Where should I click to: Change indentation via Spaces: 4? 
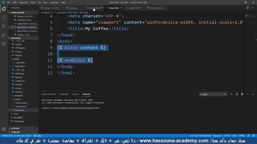tap(218, 136)
